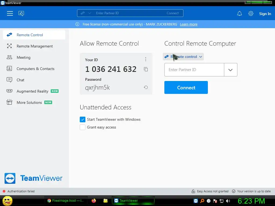Click the magnifier tray icon
The width and height of the screenshot is (275, 206).
[x=202, y=201]
